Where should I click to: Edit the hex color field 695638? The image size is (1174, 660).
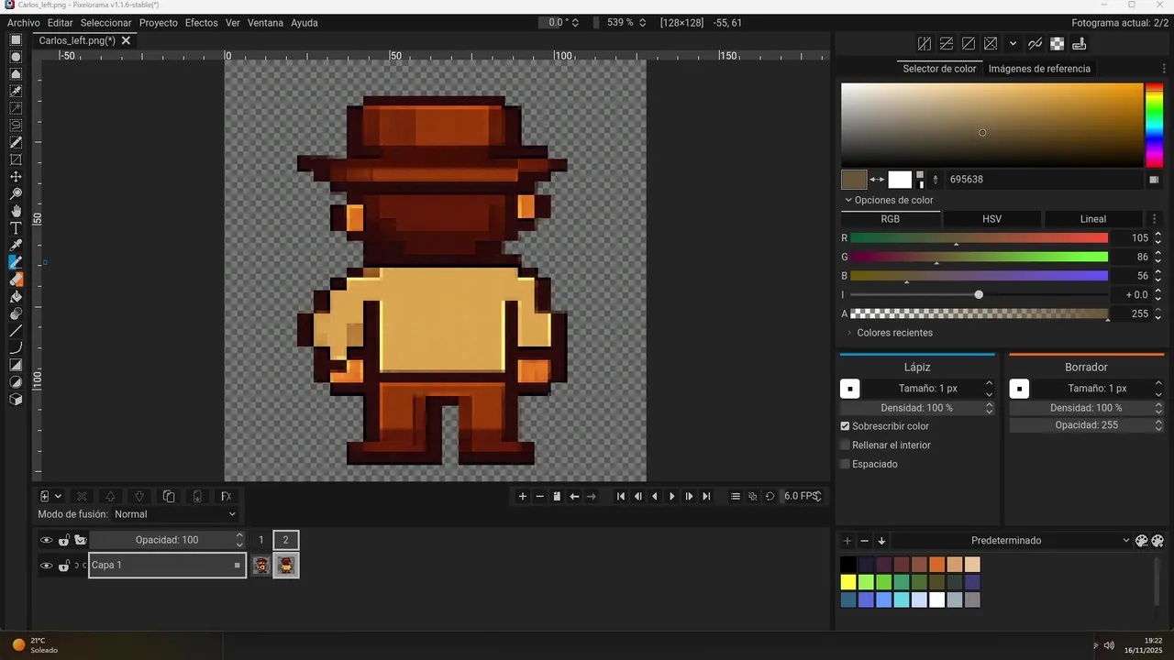tap(1045, 180)
